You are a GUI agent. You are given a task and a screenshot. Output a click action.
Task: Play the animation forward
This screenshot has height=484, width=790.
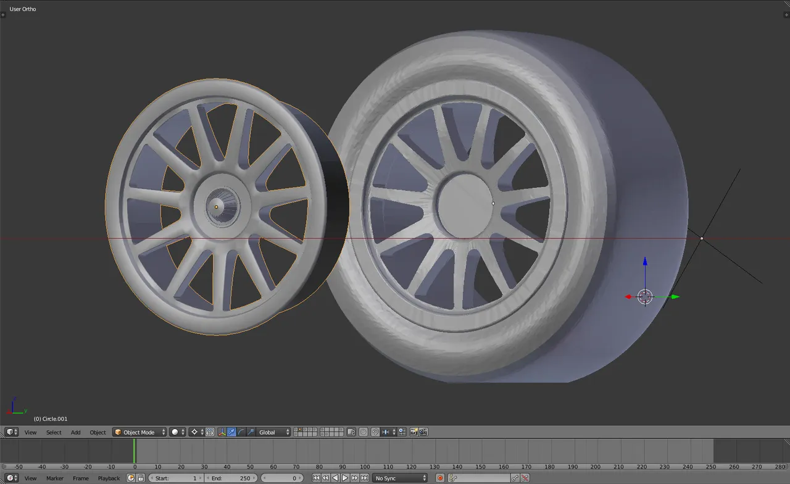point(345,478)
